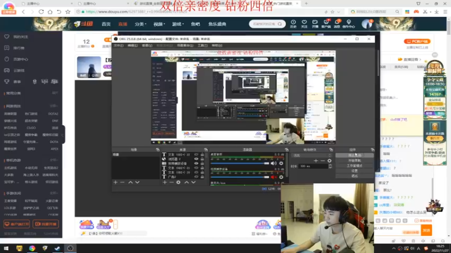
Task: Bookmark page with star icon
Action: pyautogui.click(x=68, y=12)
